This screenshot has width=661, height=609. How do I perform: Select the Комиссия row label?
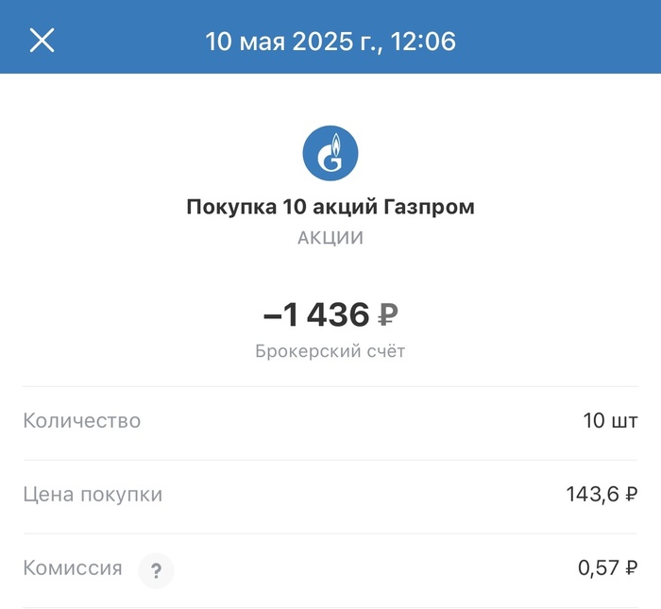point(73,568)
